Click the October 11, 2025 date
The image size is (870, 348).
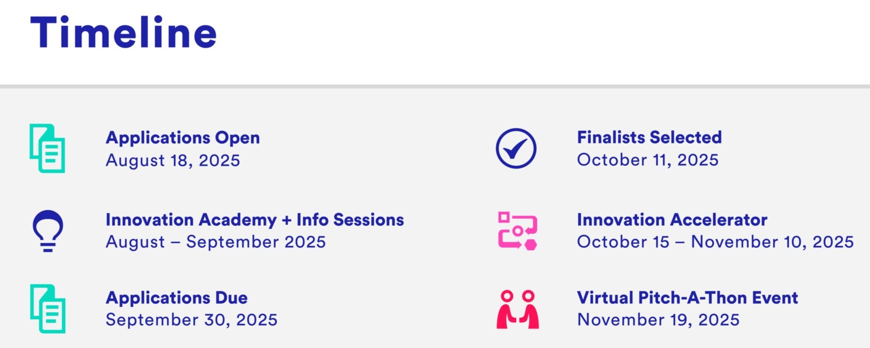647,160
